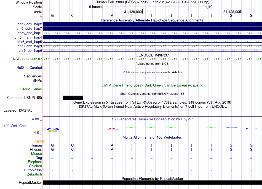Click the OMIM Genes track label
262x189 pixels.
[31, 89]
